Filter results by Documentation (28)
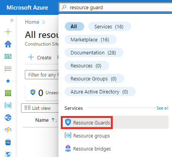 pyautogui.click(x=94, y=52)
